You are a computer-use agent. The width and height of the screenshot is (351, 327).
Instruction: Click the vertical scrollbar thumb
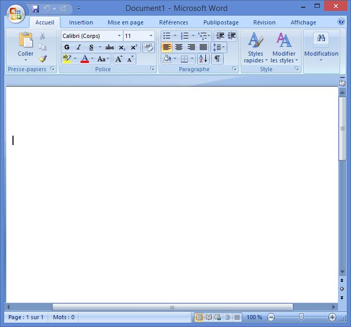[x=342, y=129]
